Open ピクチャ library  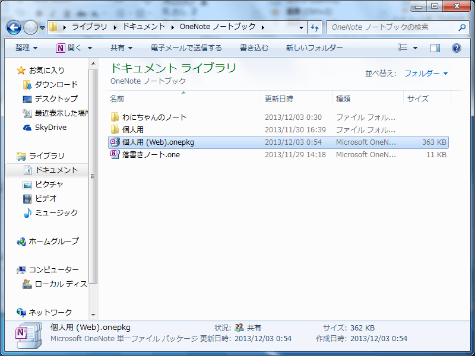(49, 185)
